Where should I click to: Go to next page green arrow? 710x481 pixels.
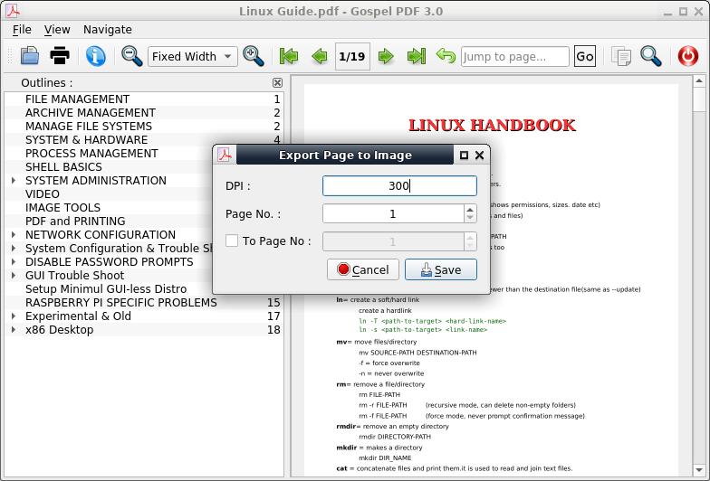pyautogui.click(x=386, y=56)
